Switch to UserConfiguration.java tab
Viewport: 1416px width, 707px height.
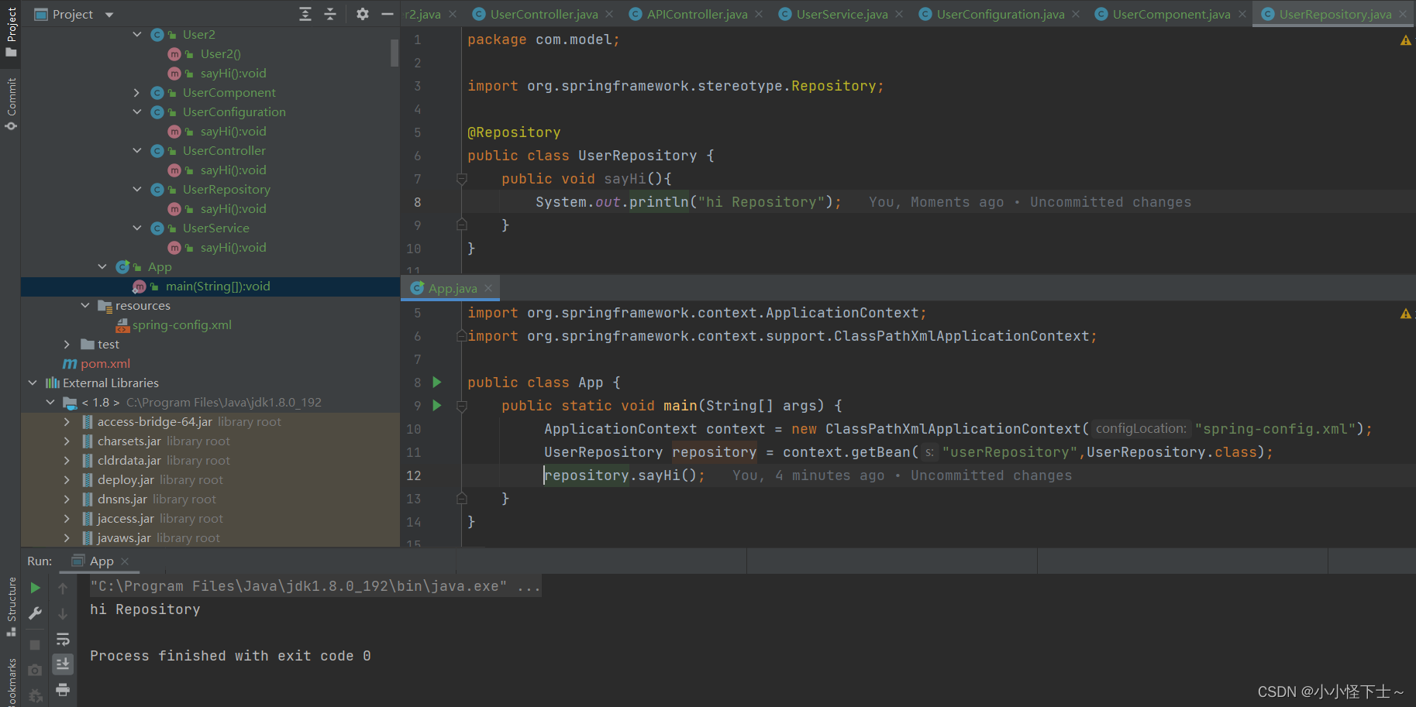click(1000, 14)
